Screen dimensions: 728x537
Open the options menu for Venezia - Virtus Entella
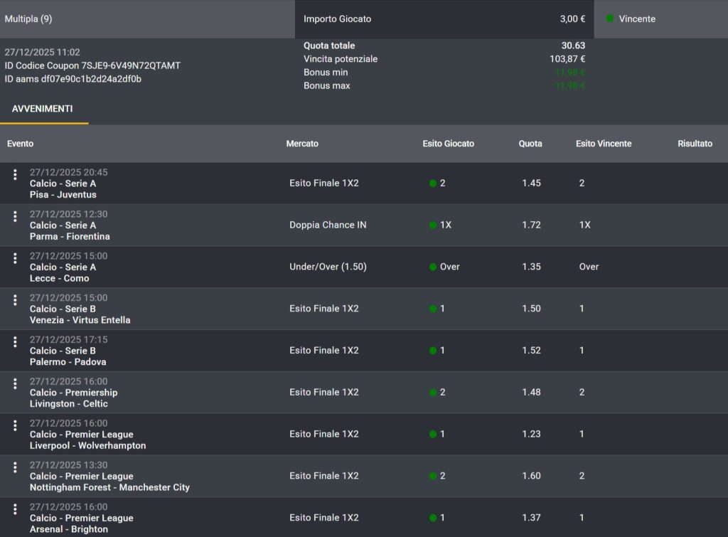(x=15, y=301)
